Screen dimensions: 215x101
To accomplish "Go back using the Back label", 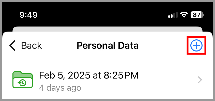I will click(32, 45).
